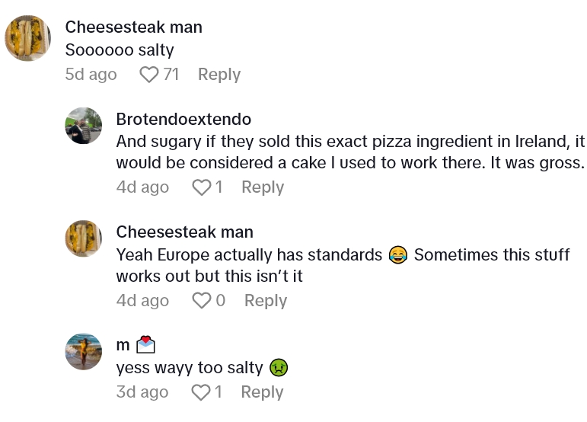Click the 71 likes count
Image resolution: width=587 pixels, height=422 pixels.
(171, 75)
